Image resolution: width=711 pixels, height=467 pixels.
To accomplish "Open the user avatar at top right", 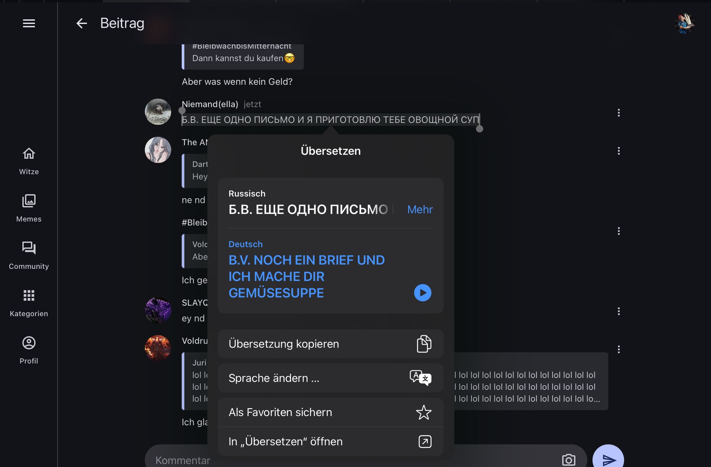I will 684,23.
